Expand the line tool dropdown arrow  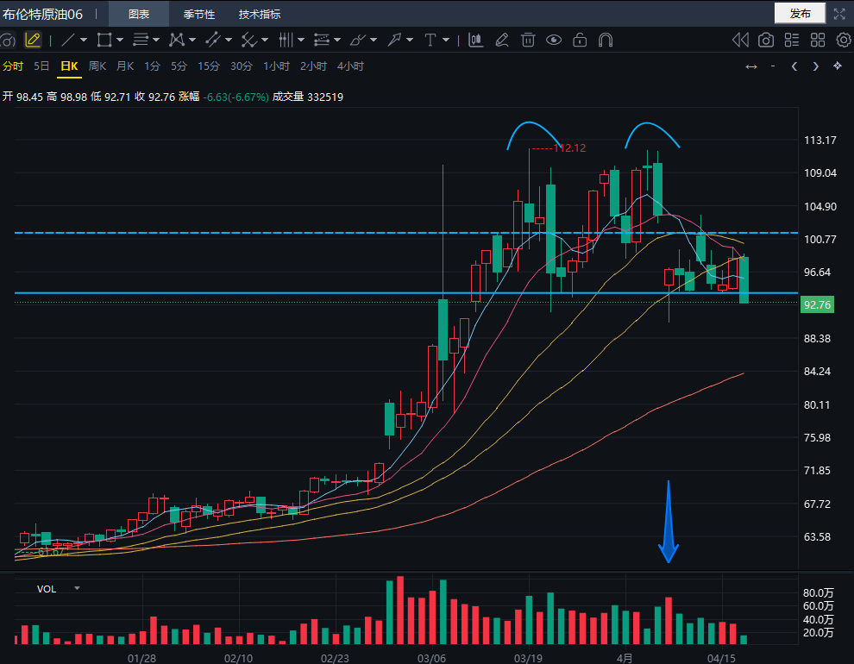[84, 40]
